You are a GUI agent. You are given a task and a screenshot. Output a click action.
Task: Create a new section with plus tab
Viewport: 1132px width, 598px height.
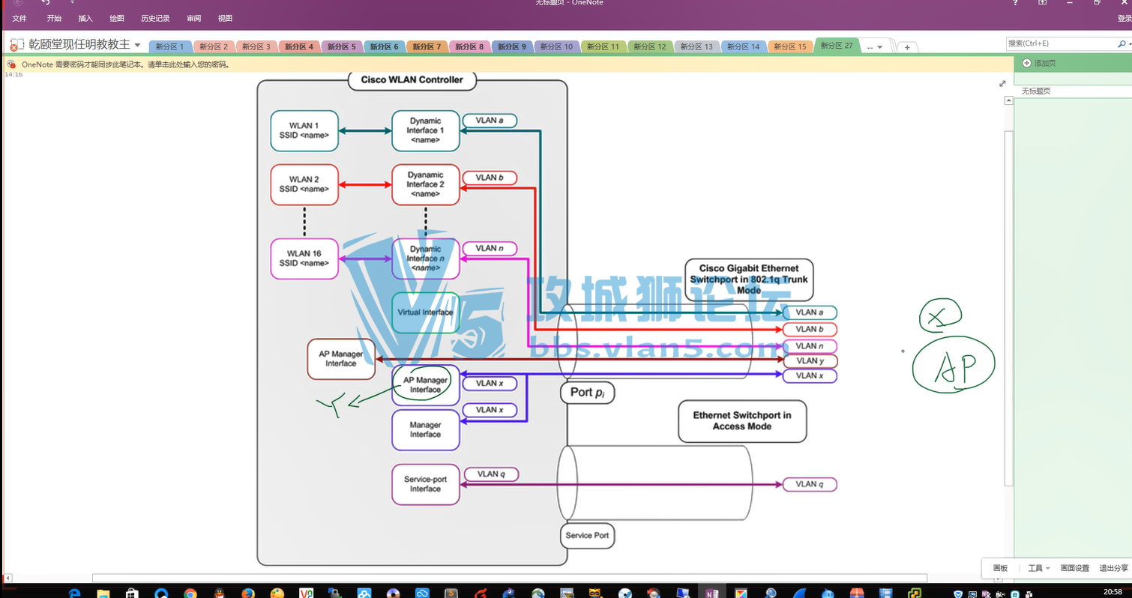(907, 47)
